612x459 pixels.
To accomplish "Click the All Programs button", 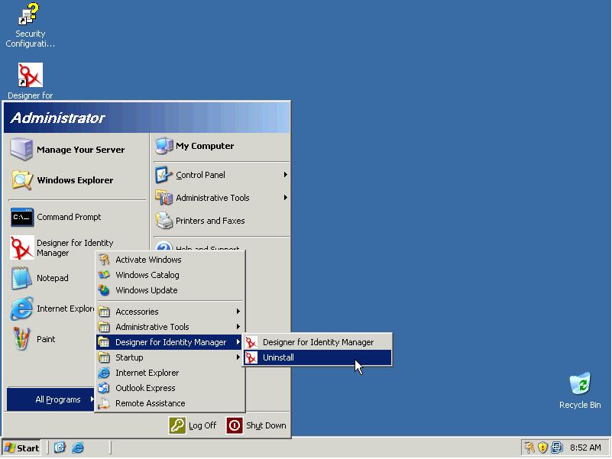I will (x=50, y=399).
